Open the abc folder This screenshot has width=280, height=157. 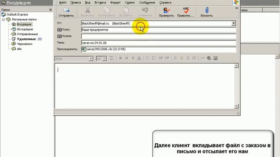click(x=19, y=49)
